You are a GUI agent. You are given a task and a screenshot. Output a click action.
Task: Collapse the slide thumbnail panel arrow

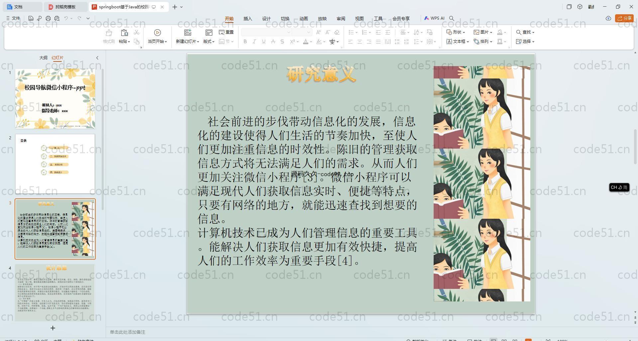97,58
